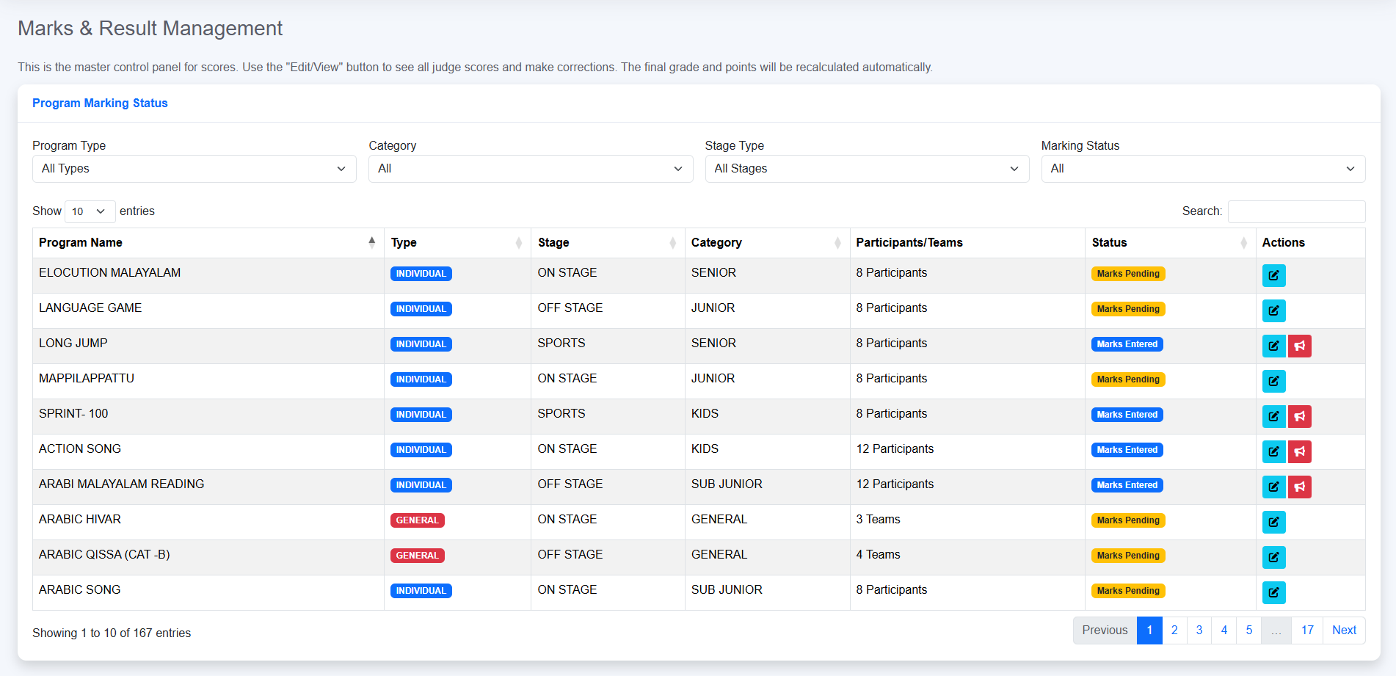Expand the Marking Status filter
Viewport: 1396px width, 676px height.
[x=1202, y=169]
